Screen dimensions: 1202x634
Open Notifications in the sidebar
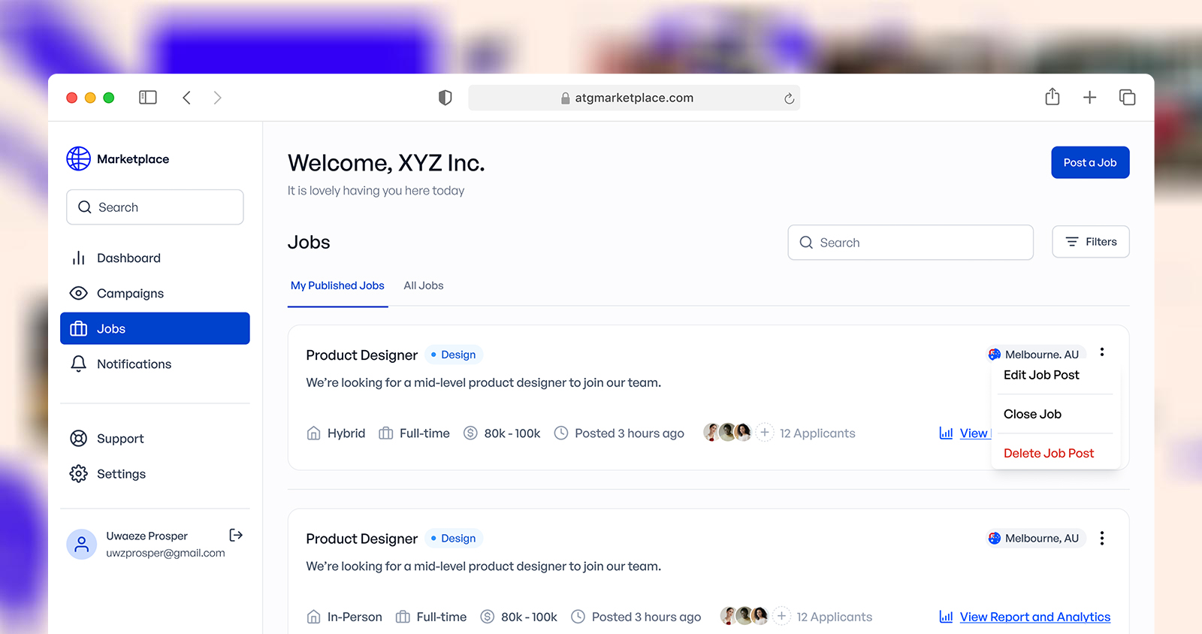[x=134, y=364]
